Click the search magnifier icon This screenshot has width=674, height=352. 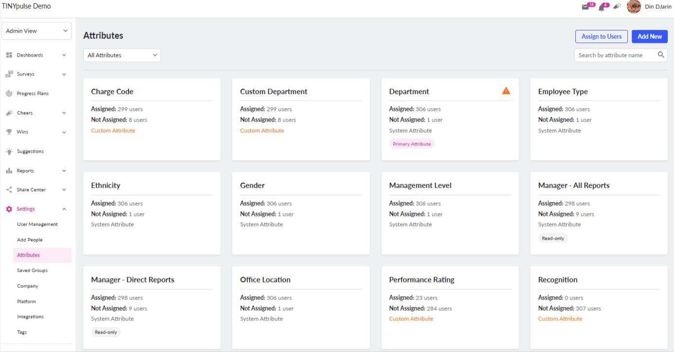coord(661,55)
